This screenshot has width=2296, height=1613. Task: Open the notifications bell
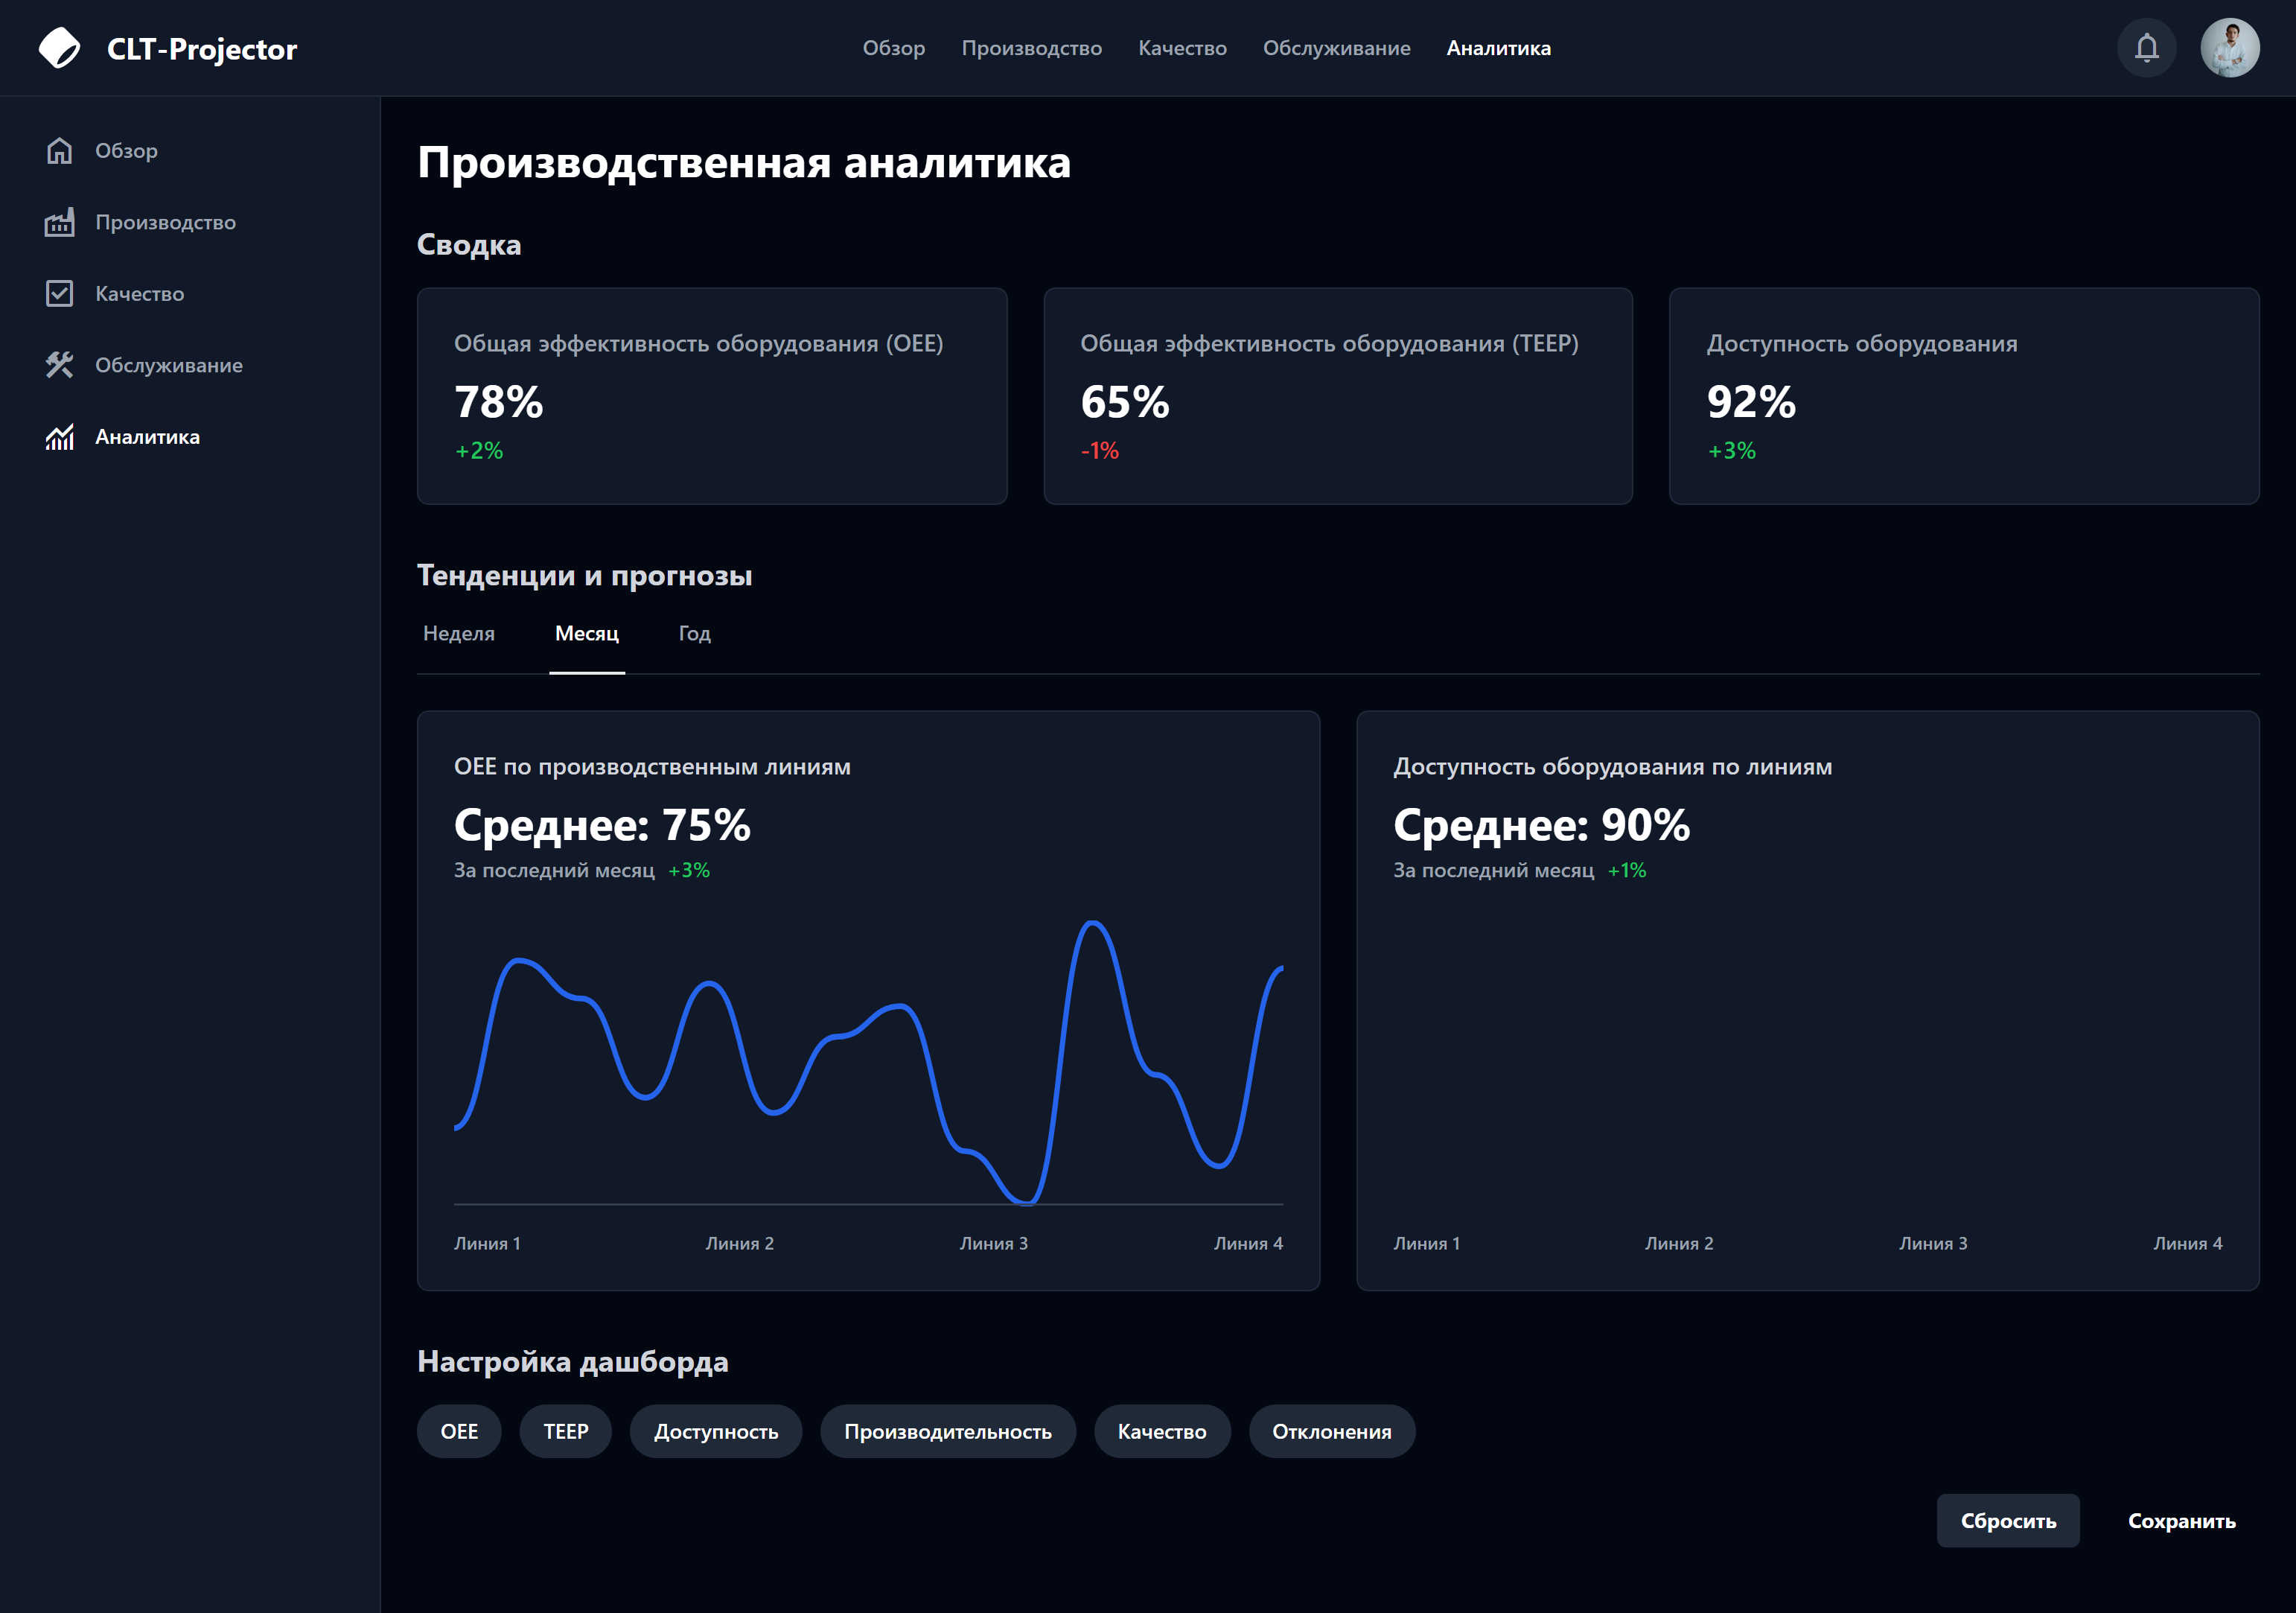[2146, 48]
